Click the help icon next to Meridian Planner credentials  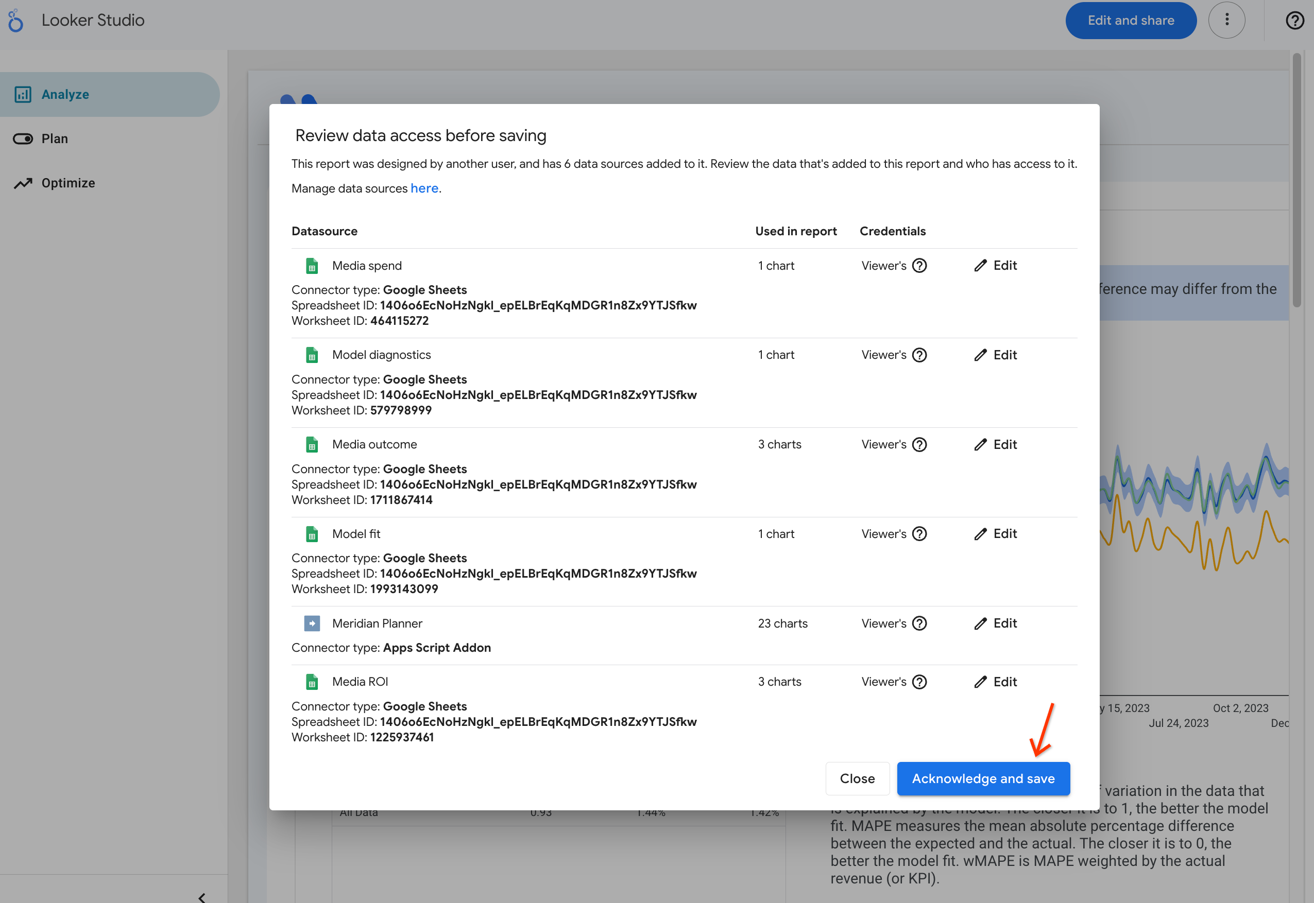pos(919,623)
